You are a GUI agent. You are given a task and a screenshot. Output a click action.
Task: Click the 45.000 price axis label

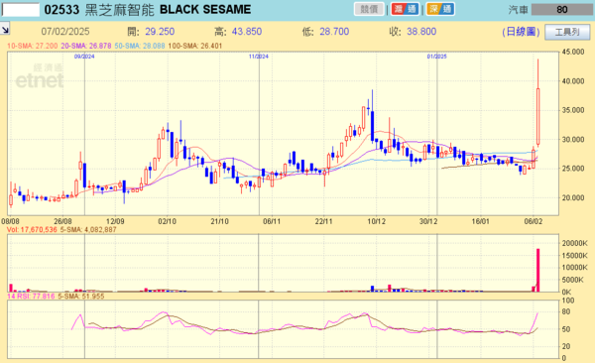click(x=572, y=52)
